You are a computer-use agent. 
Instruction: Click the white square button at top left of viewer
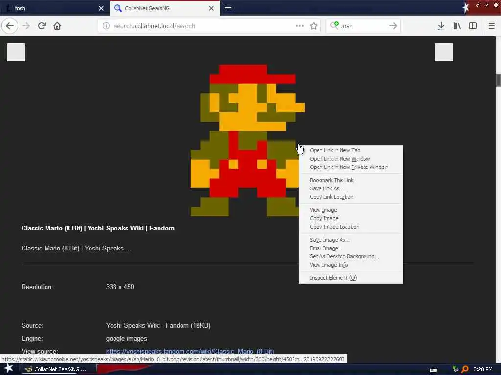click(x=16, y=52)
